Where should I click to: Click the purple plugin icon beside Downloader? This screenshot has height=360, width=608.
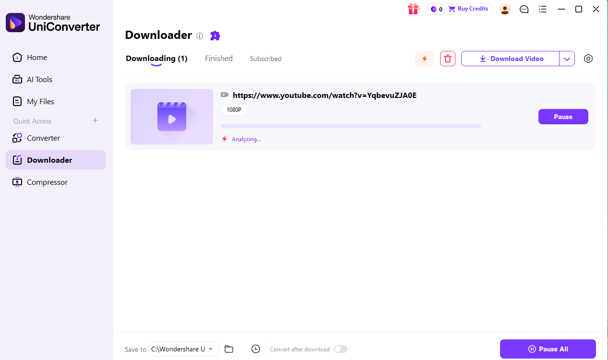pos(215,36)
